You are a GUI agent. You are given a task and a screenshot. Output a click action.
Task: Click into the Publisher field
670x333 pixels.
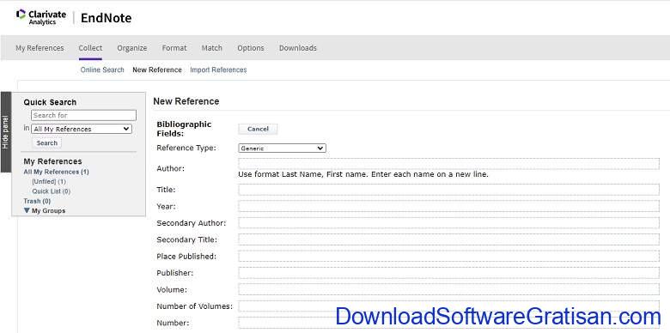click(x=448, y=273)
